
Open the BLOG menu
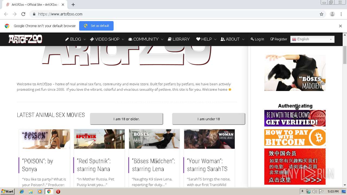[x=73, y=39]
